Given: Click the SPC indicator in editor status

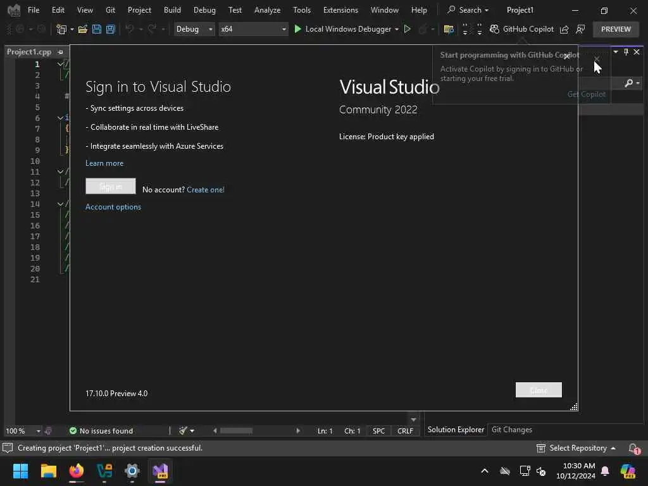Looking at the screenshot, I should [378, 431].
